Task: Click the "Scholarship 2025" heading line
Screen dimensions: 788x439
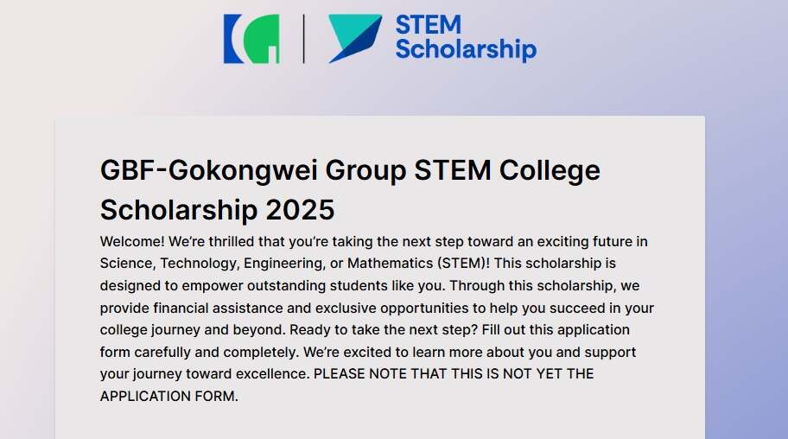Action: pos(217,210)
